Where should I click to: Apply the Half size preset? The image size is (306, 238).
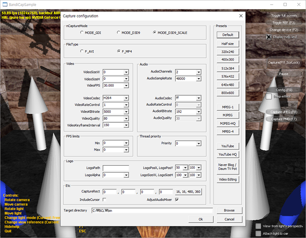point(228,44)
